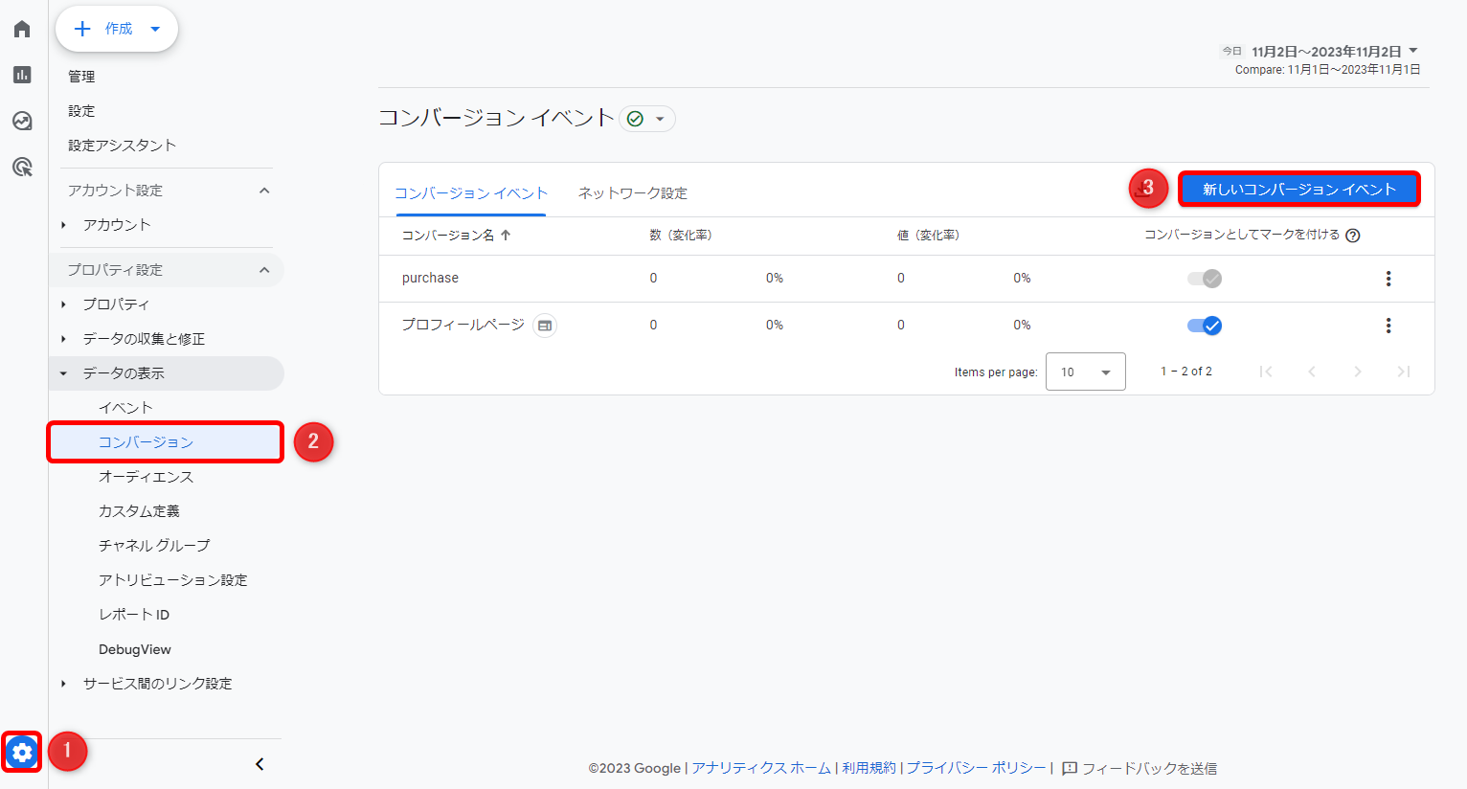Click 新しいコンバージョン イベント button
This screenshot has height=789, width=1467.
[1298, 190]
